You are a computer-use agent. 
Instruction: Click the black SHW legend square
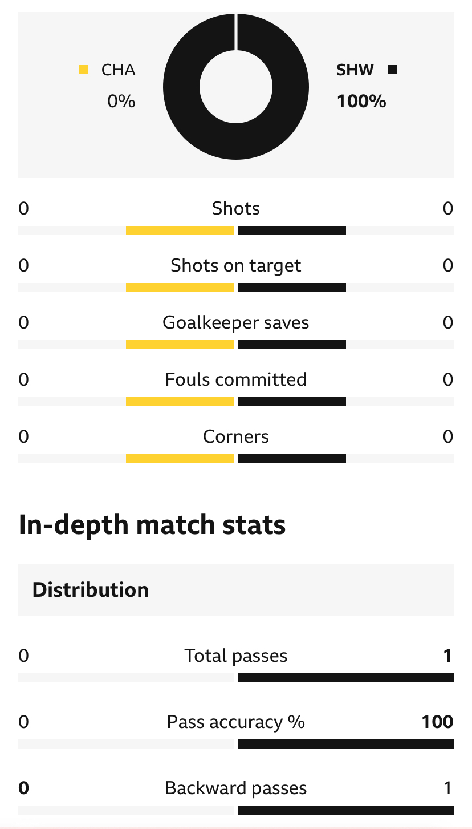pos(392,70)
